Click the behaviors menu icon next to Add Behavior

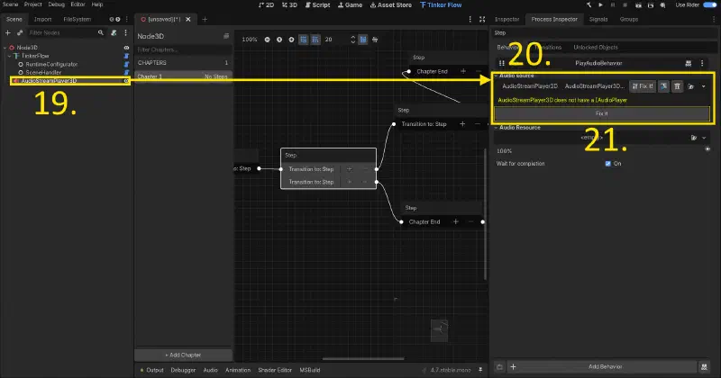coord(704,366)
